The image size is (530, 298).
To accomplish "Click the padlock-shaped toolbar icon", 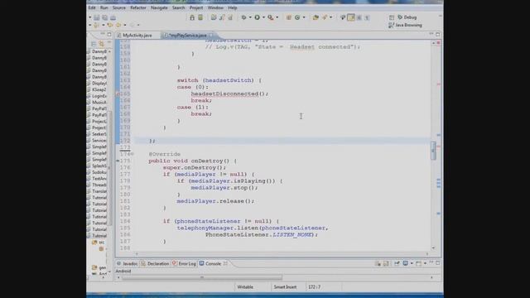I will 192,17.
